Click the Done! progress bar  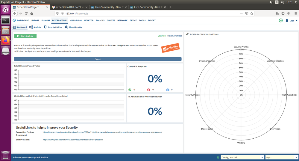(98, 59)
